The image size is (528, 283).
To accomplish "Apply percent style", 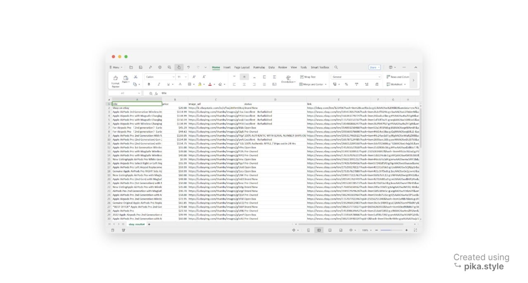I will (x=346, y=84).
